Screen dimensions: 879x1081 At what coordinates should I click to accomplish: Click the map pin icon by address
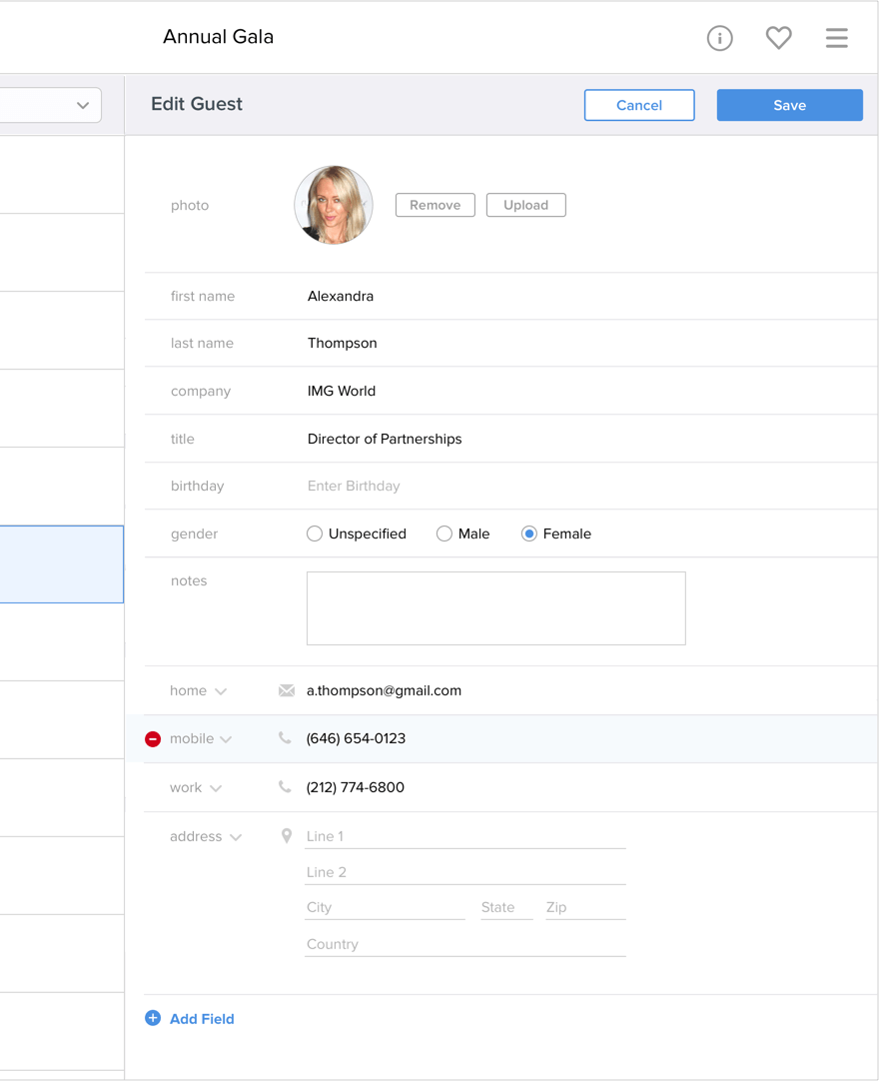(287, 836)
